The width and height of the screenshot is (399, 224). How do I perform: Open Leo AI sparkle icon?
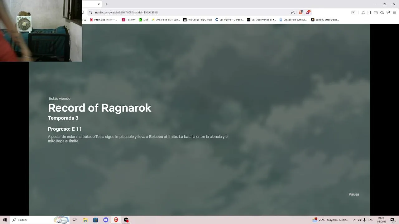coord(382,12)
